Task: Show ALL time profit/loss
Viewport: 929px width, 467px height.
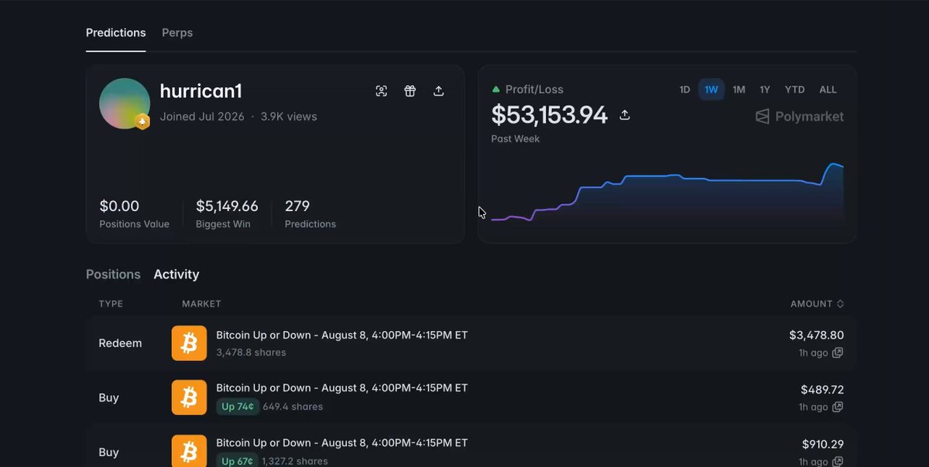Action: [828, 90]
